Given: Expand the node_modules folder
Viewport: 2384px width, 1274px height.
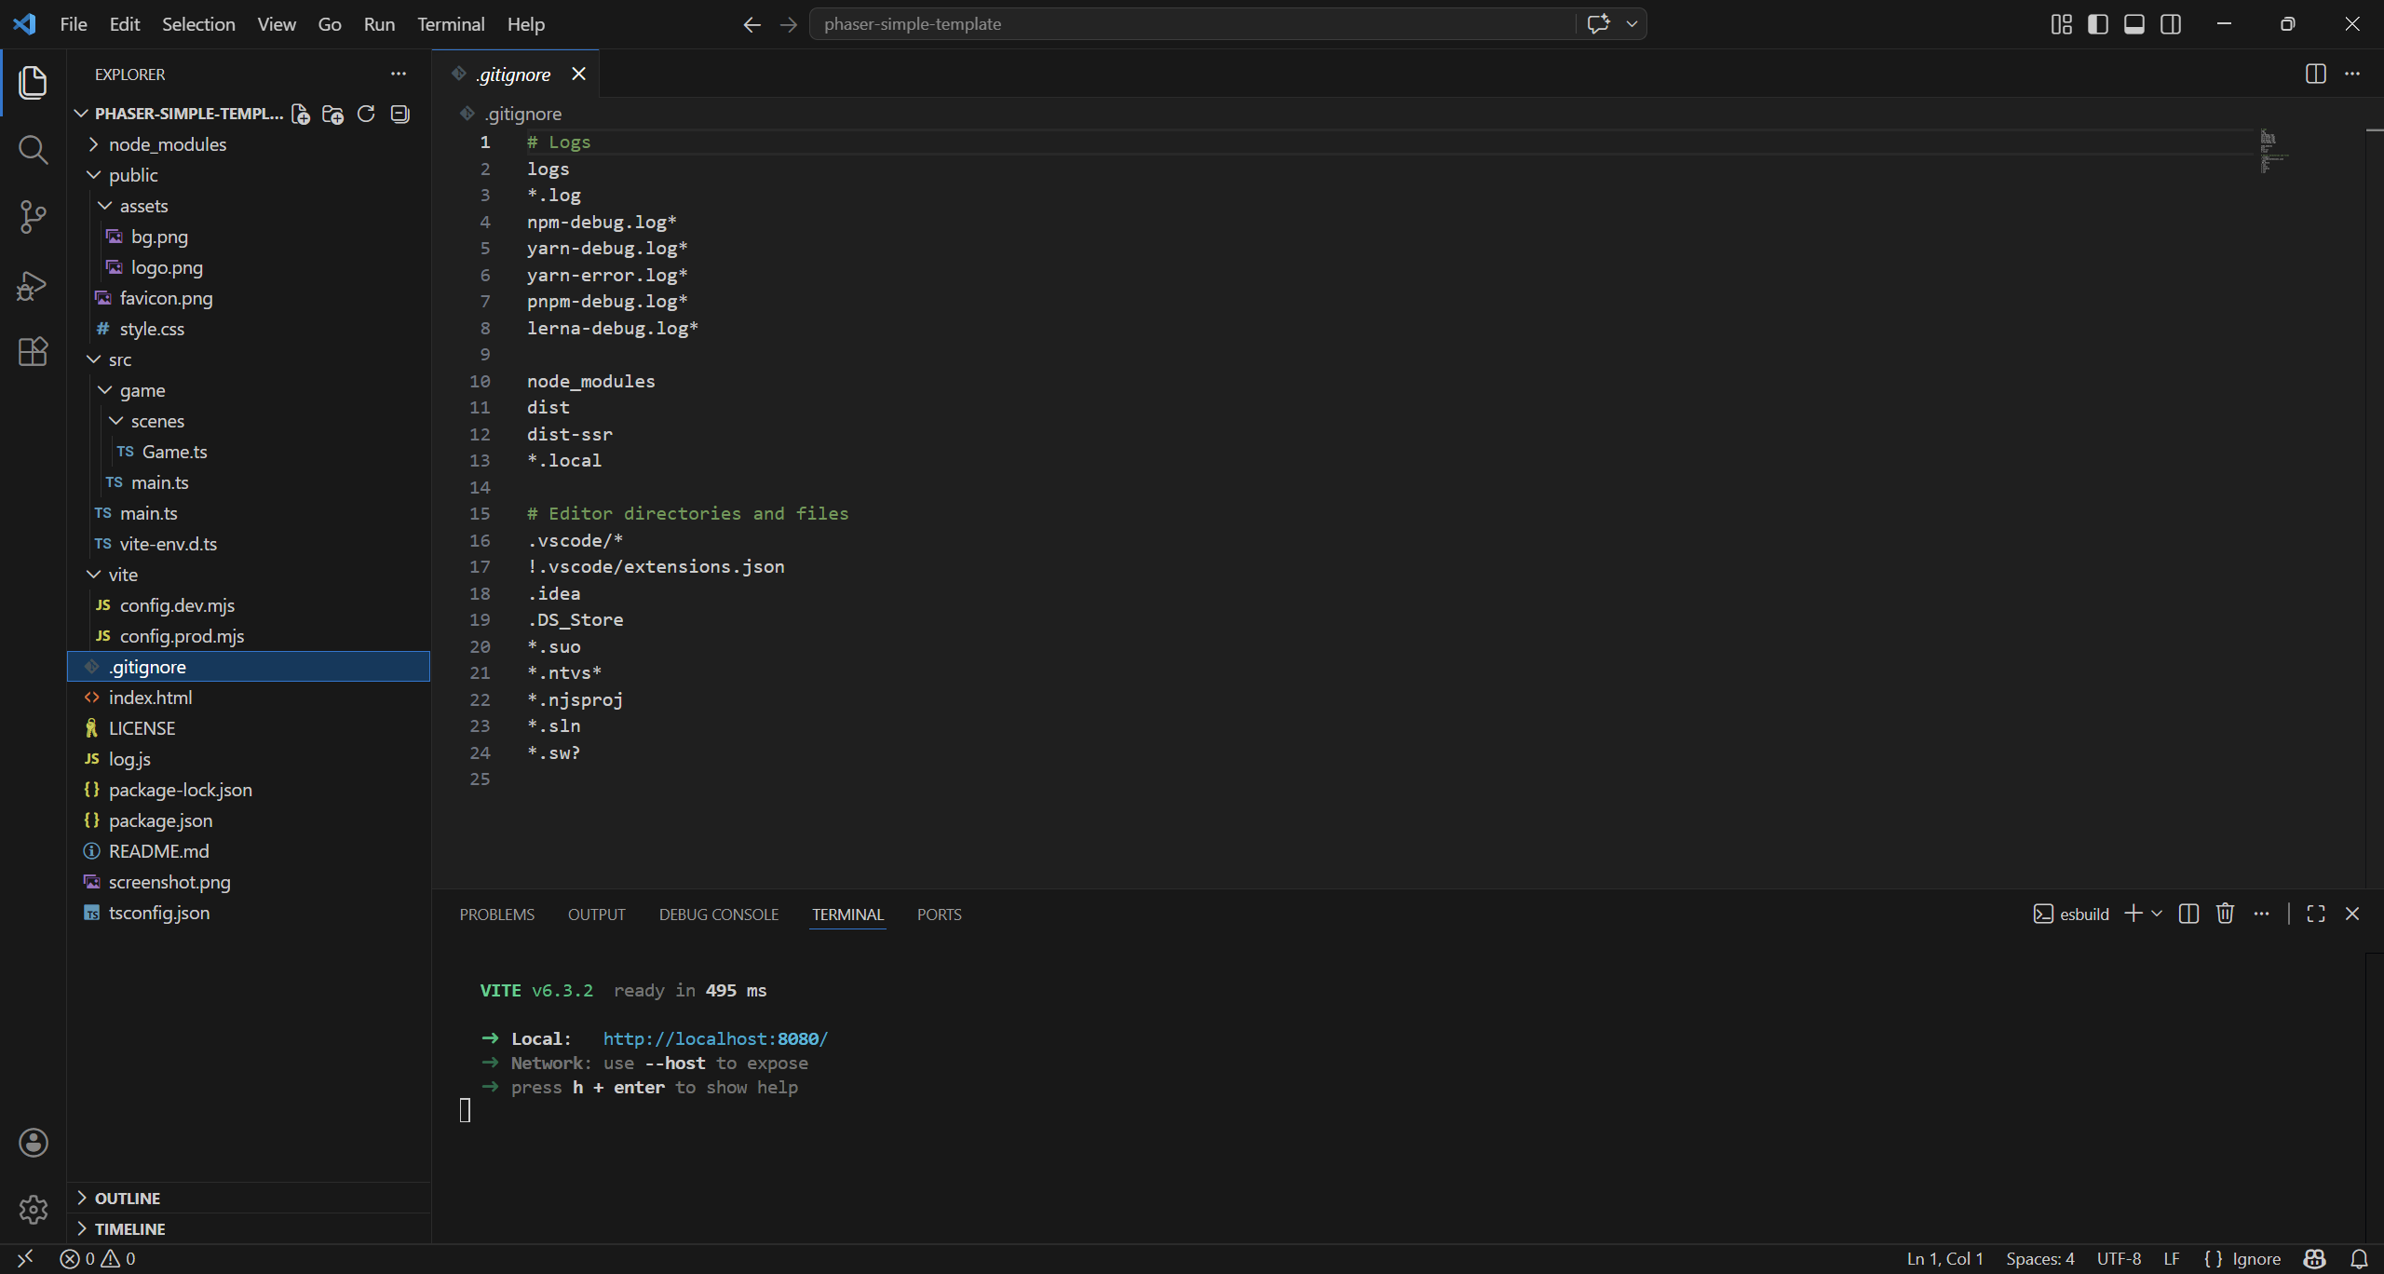Looking at the screenshot, I should tap(167, 144).
